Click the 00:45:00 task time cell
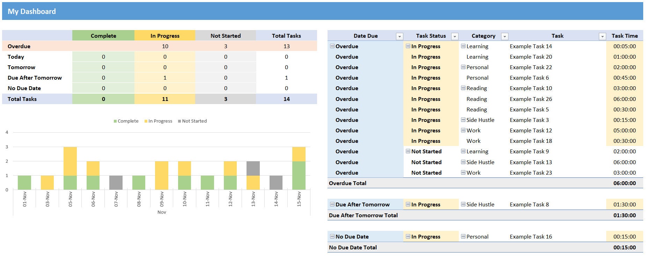 (624, 78)
